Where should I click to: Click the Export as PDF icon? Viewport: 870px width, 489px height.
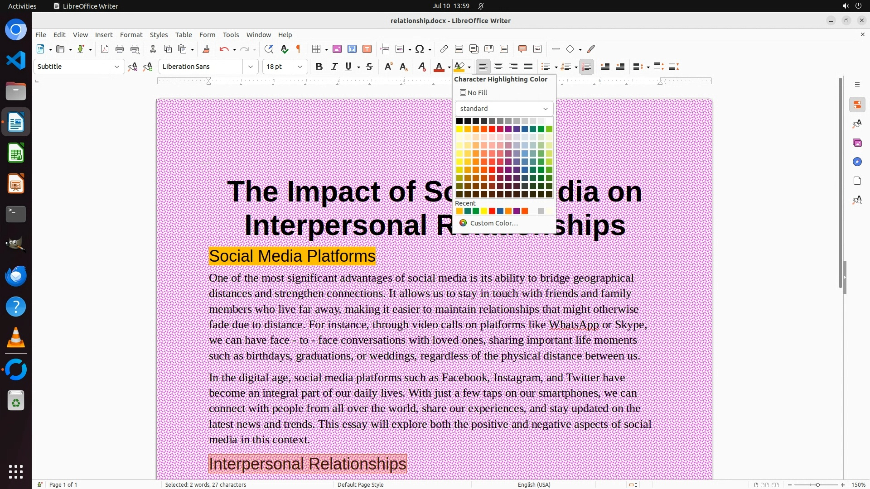tap(105, 49)
